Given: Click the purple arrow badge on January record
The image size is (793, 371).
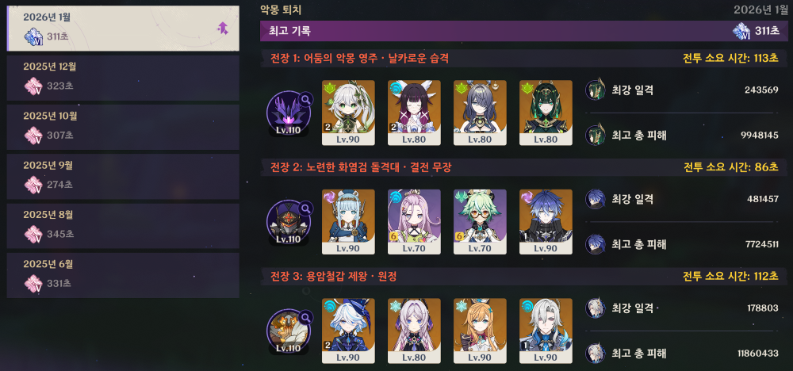Looking at the screenshot, I should pyautogui.click(x=223, y=29).
